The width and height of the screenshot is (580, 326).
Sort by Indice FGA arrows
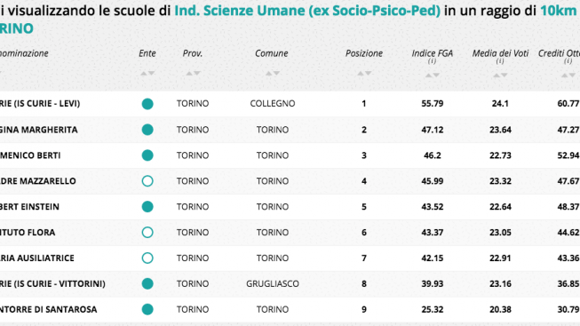[x=432, y=76]
